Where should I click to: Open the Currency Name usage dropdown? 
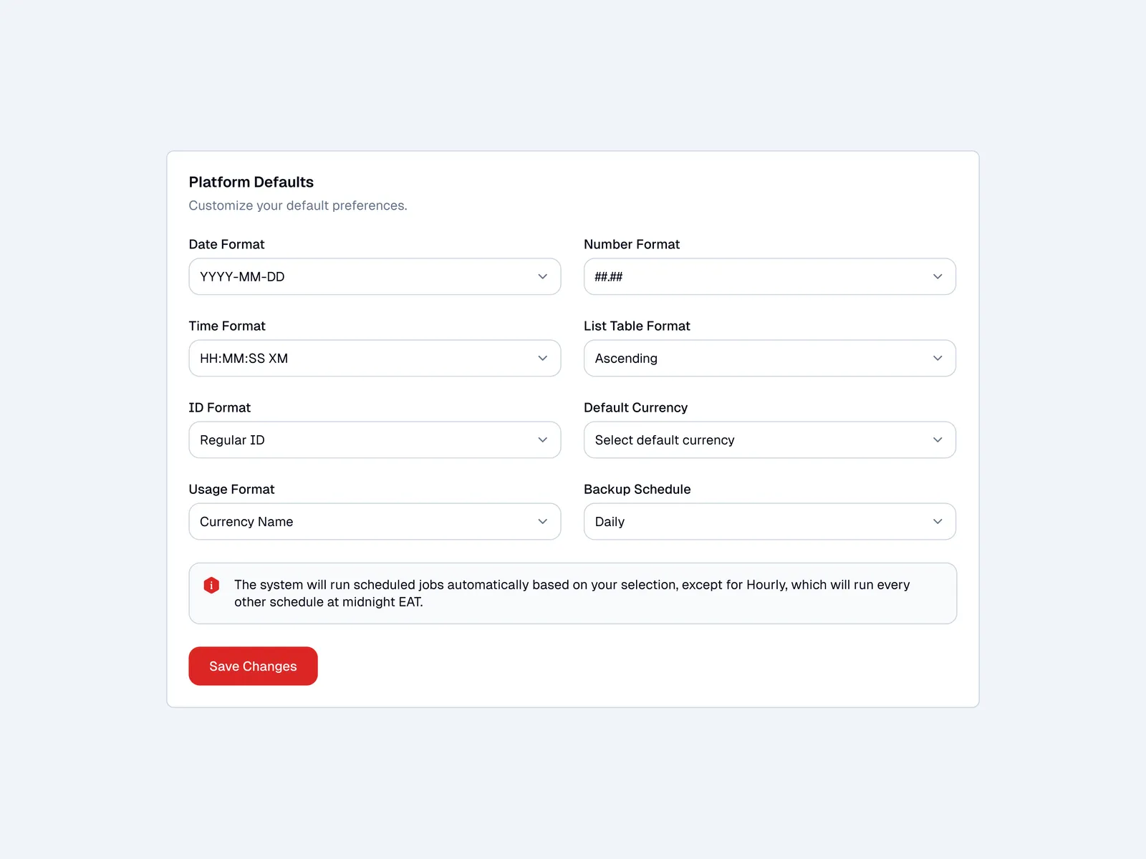click(x=358, y=521)
